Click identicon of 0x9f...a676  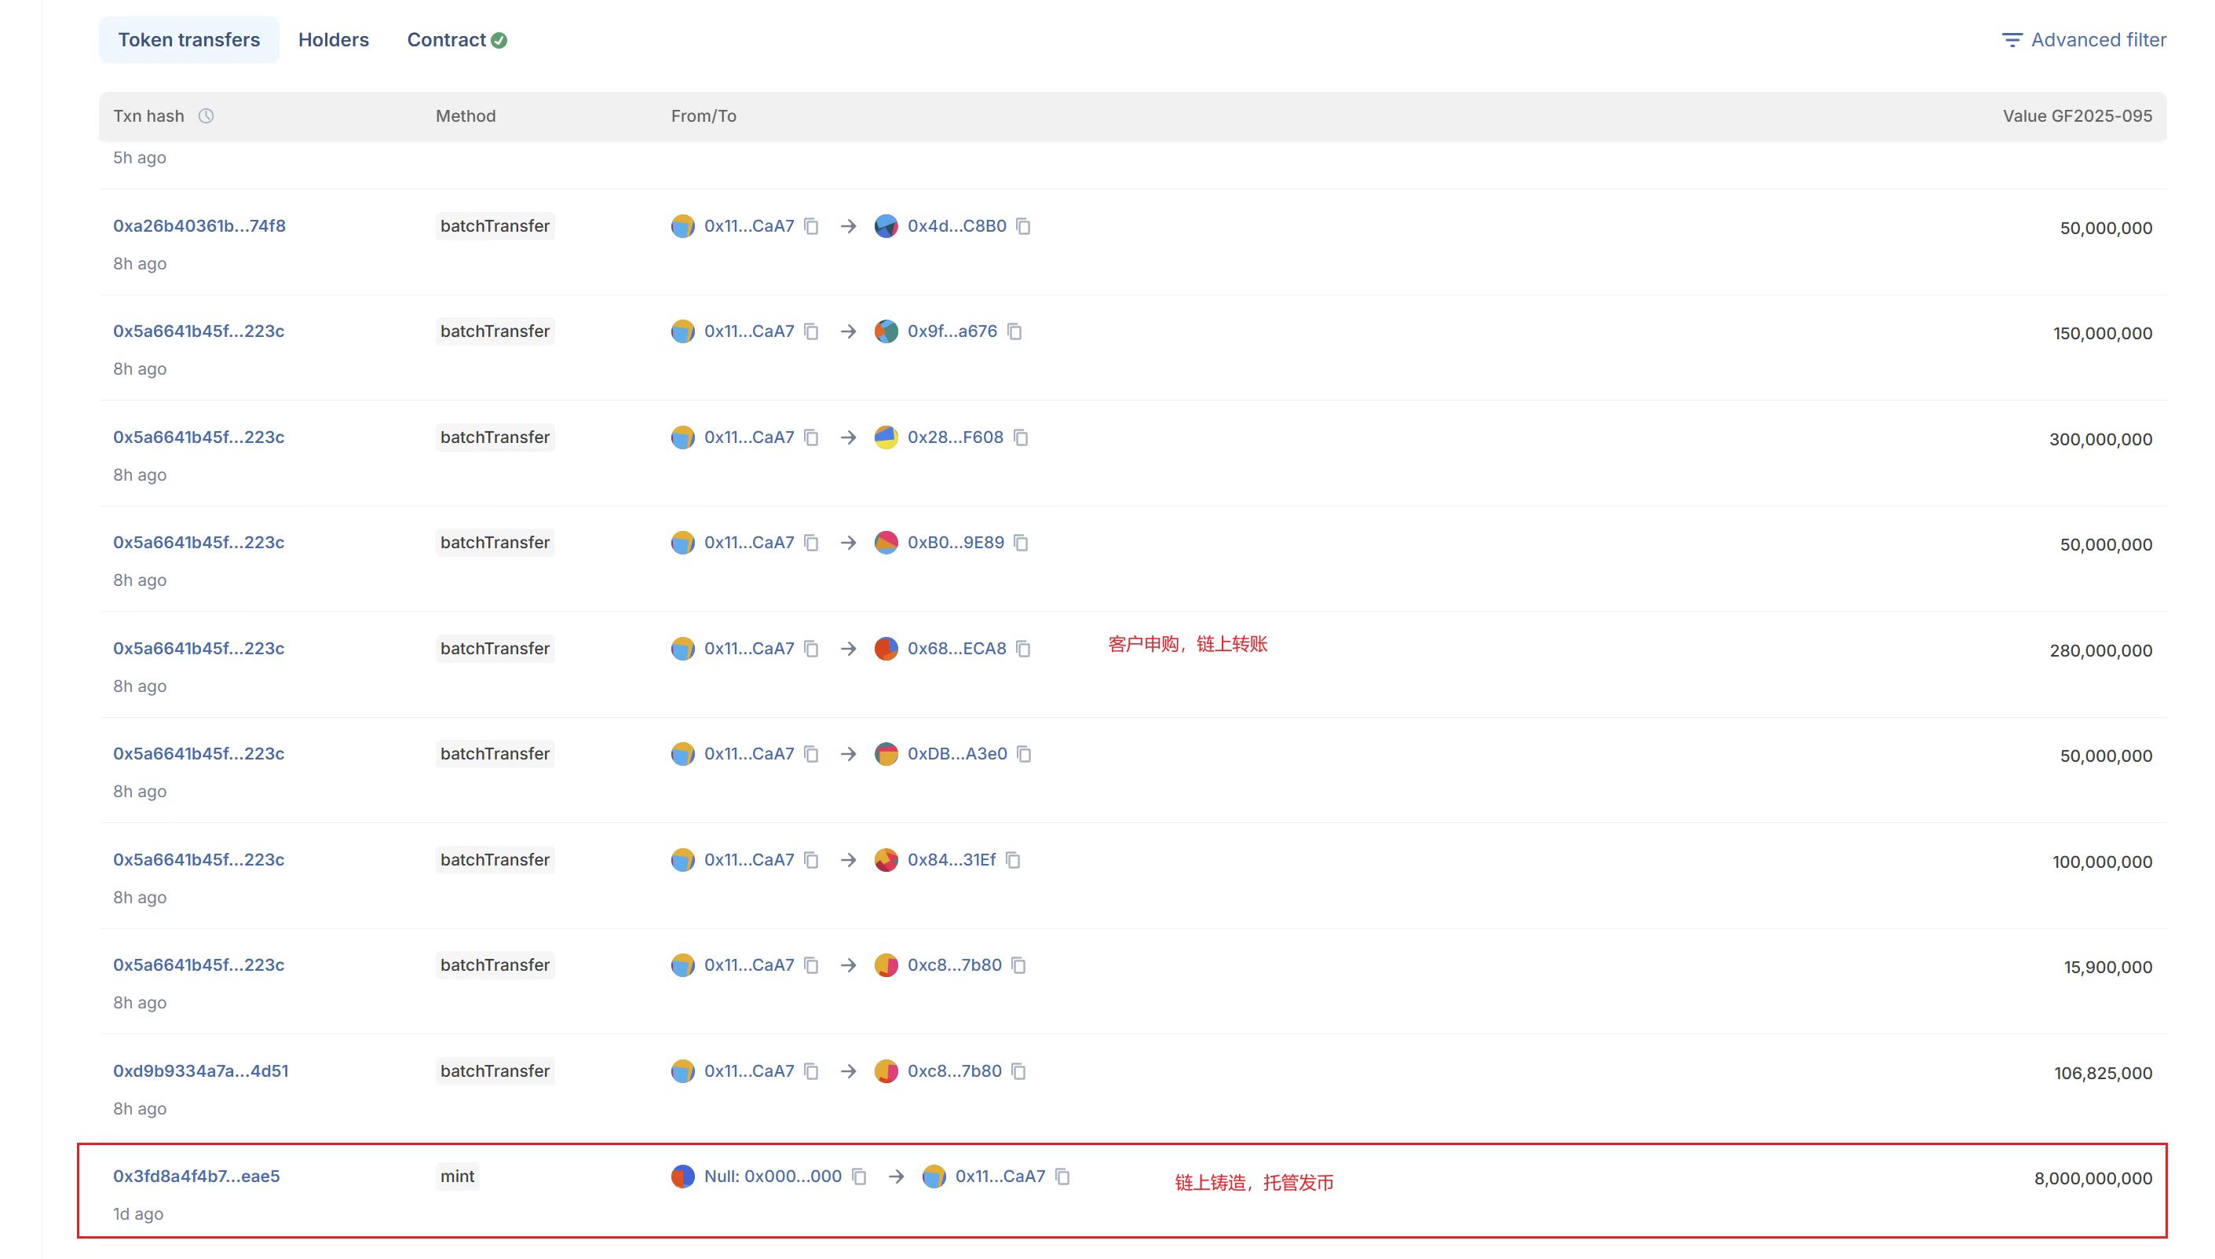click(x=886, y=332)
